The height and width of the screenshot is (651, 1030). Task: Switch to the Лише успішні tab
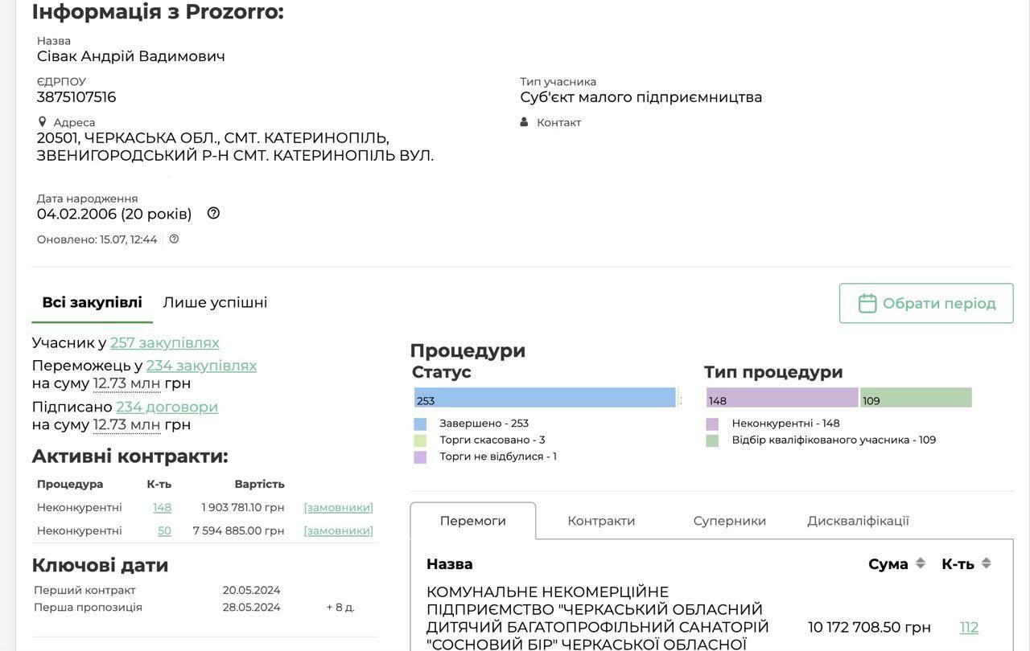coord(215,302)
